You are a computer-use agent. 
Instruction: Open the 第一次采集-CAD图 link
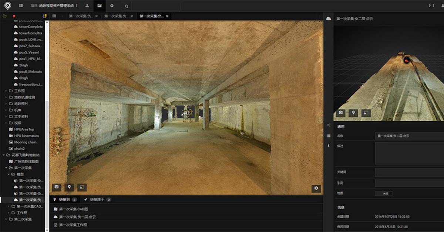click(74, 209)
